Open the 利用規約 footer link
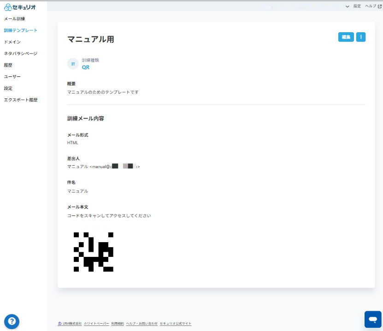 tap(118, 324)
